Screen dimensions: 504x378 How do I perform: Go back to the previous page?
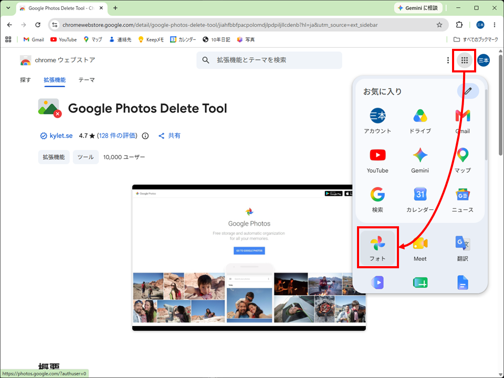pyautogui.click(x=9, y=25)
